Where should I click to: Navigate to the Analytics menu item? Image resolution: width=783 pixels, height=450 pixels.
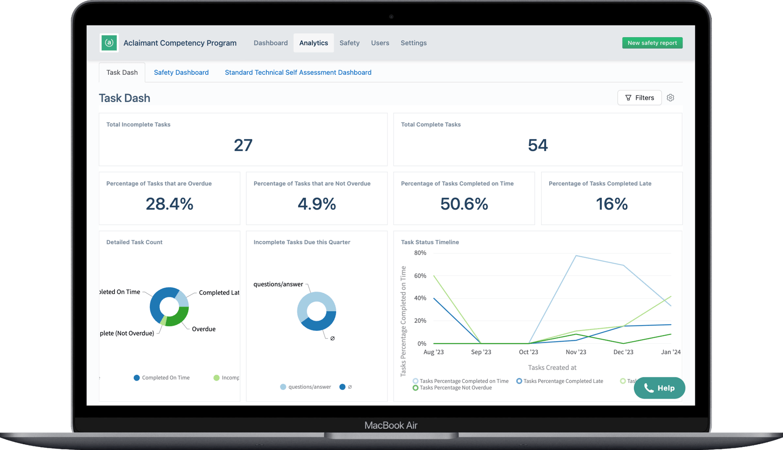(313, 43)
